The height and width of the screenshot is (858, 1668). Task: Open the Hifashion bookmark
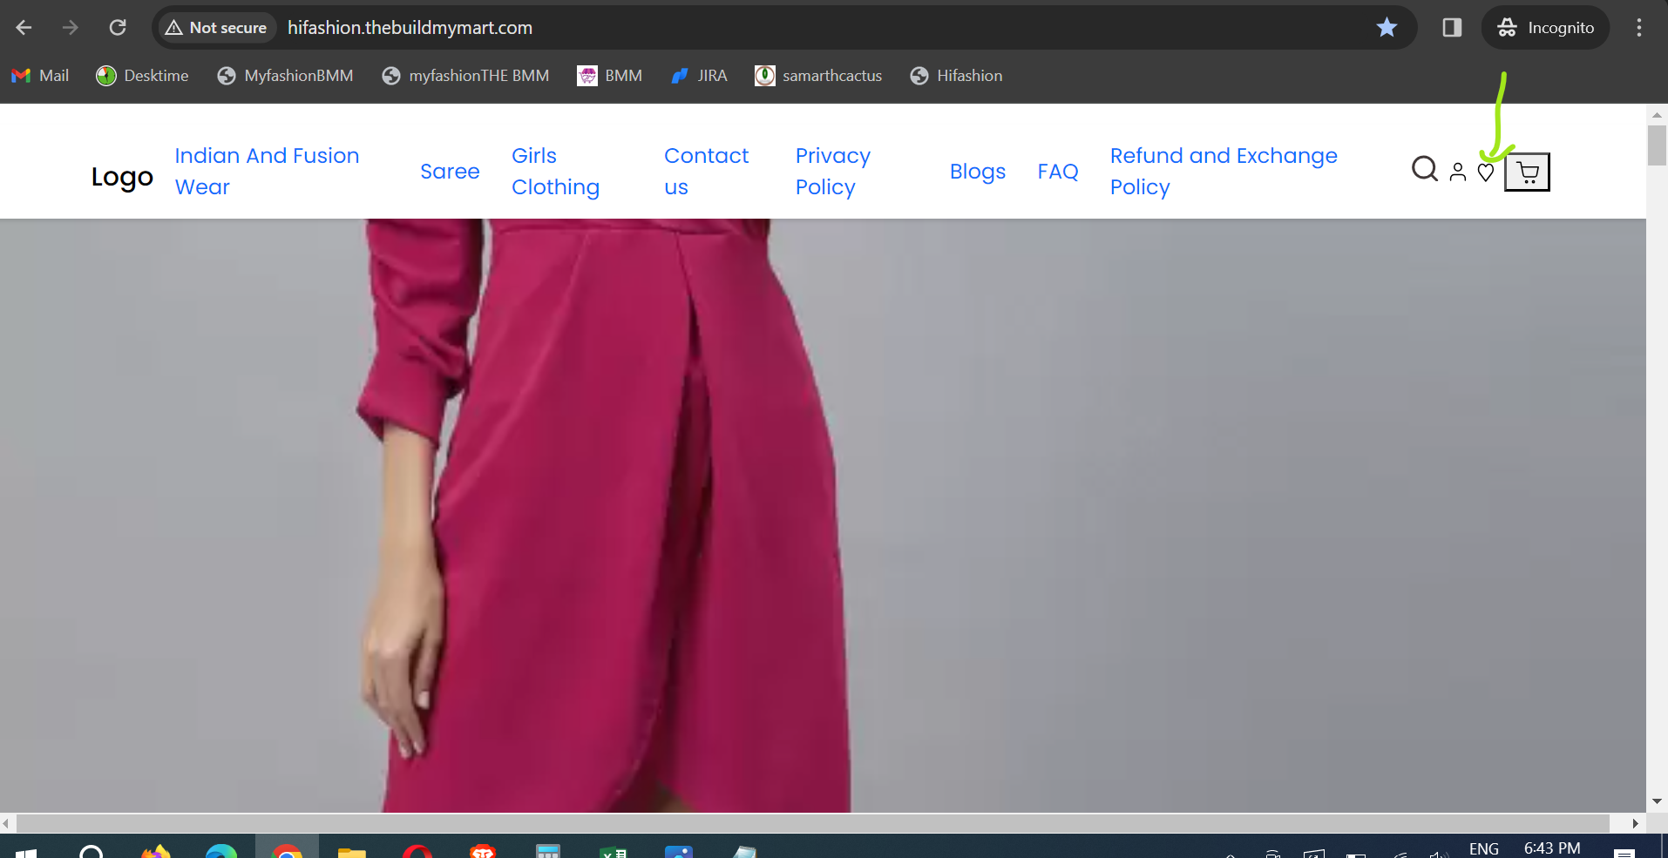click(956, 76)
